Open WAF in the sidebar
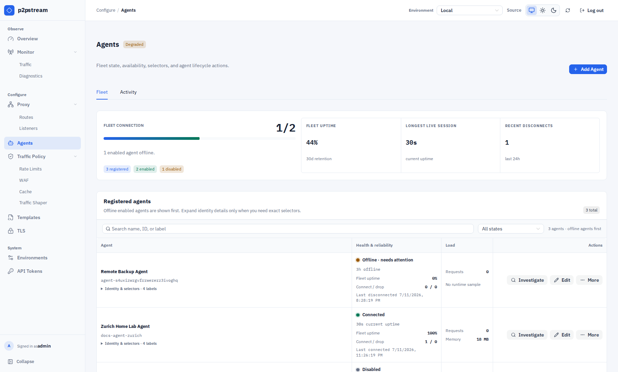Viewport: 618px width, 372px height. pos(24,180)
